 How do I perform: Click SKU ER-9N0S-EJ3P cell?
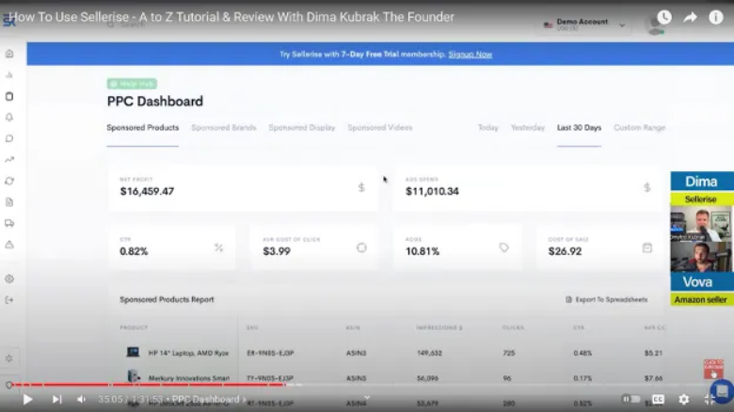(270, 353)
